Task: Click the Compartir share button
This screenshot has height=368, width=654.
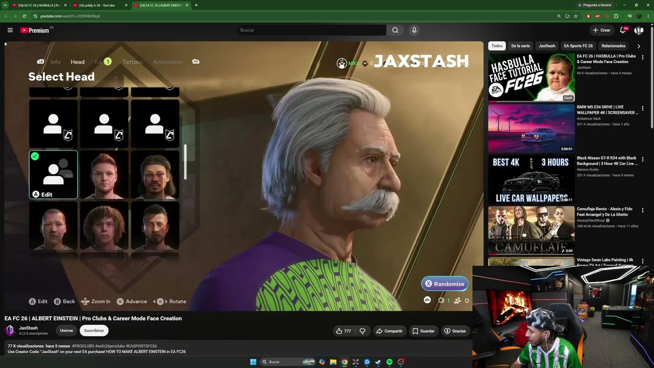Action: (390, 331)
